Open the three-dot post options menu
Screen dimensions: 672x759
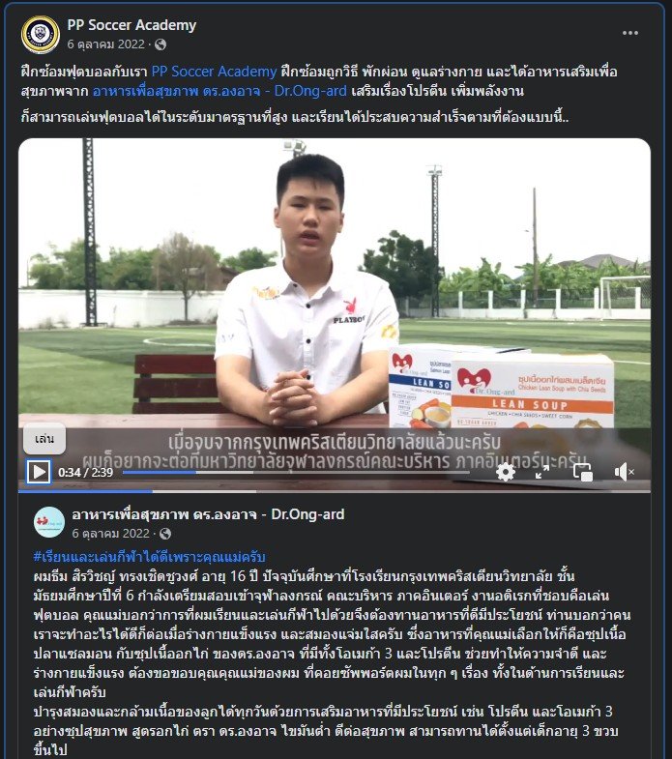tap(629, 33)
